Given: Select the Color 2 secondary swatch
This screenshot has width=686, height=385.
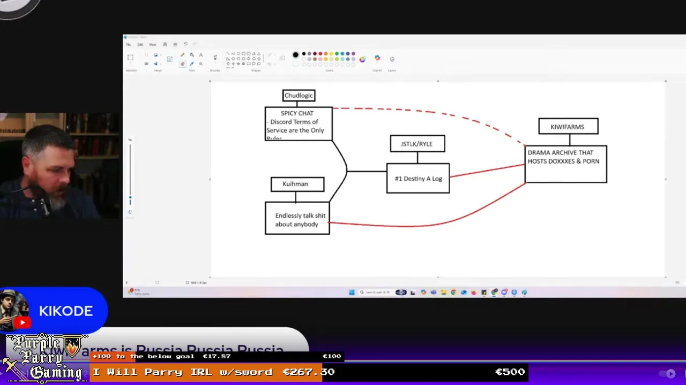Looking at the screenshot, I should [x=295, y=64].
